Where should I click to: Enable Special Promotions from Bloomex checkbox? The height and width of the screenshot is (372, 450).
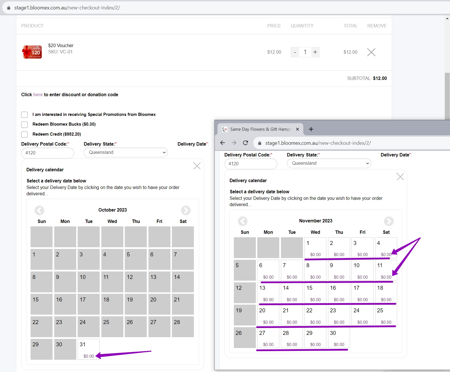[x=25, y=115]
